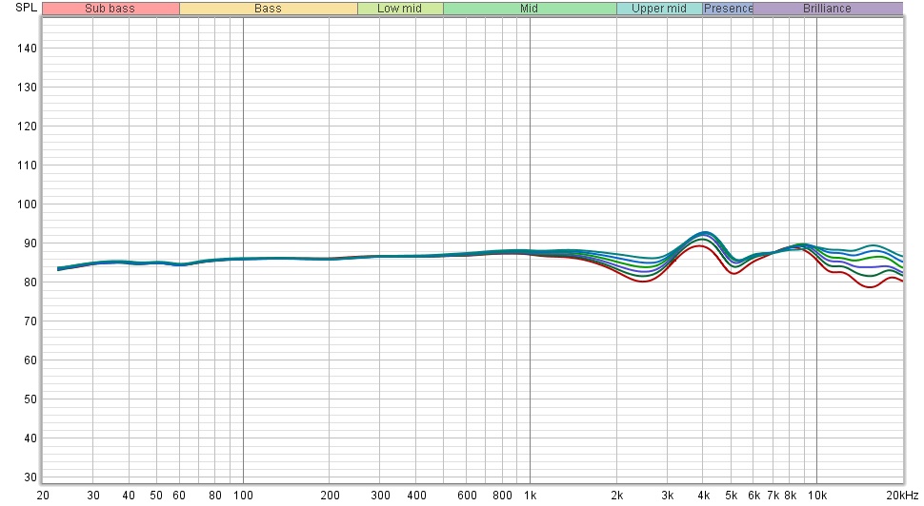Click the red curve's dip near 2.5 kHz

click(x=645, y=282)
